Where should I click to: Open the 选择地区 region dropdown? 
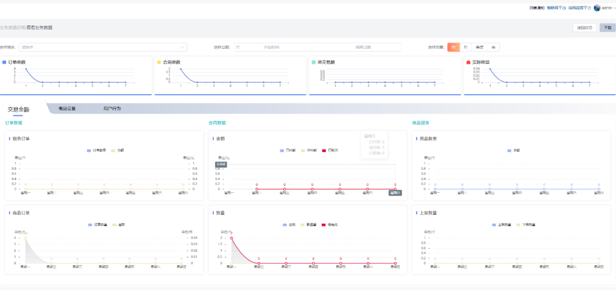pos(103,47)
